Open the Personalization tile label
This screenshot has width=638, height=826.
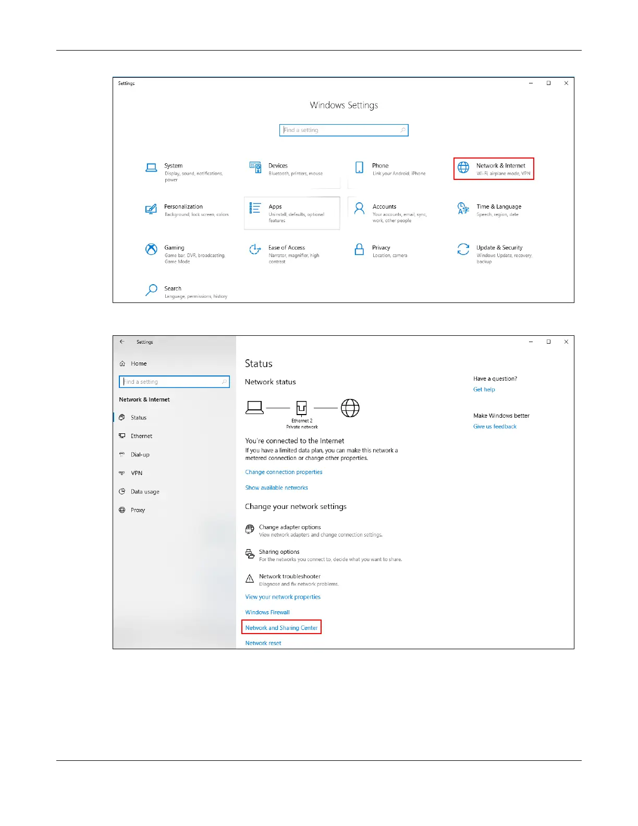[x=183, y=207]
